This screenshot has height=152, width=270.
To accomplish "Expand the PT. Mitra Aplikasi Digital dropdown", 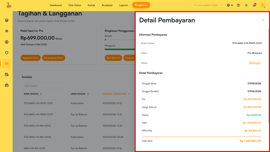I will (208, 5).
